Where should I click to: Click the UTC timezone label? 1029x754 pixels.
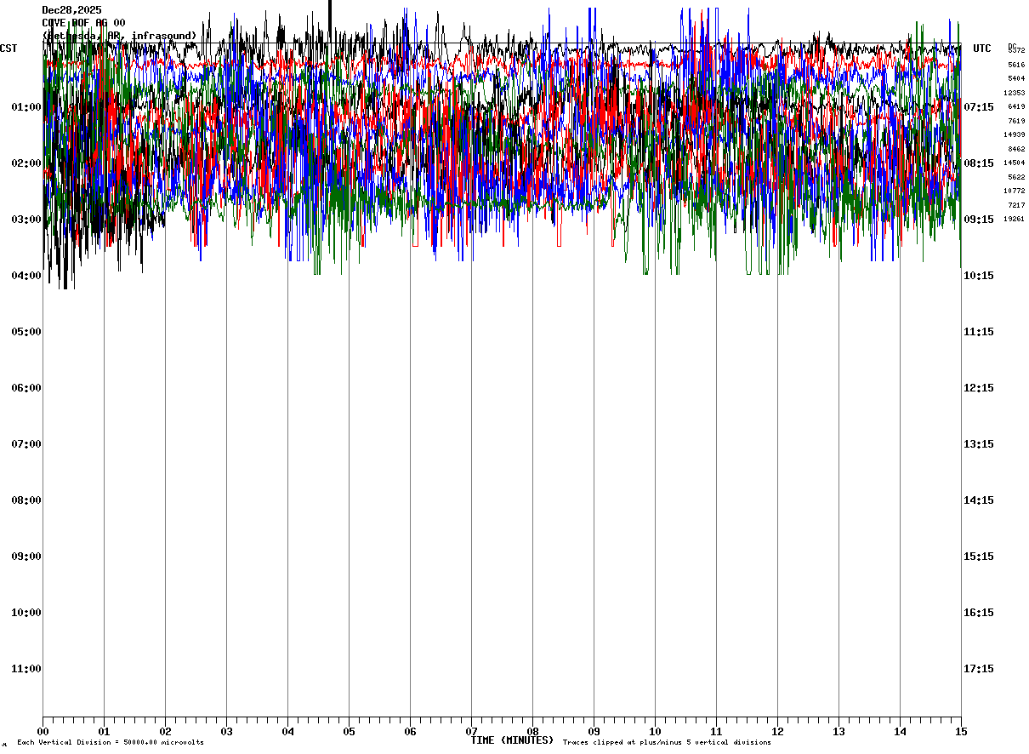coord(982,49)
